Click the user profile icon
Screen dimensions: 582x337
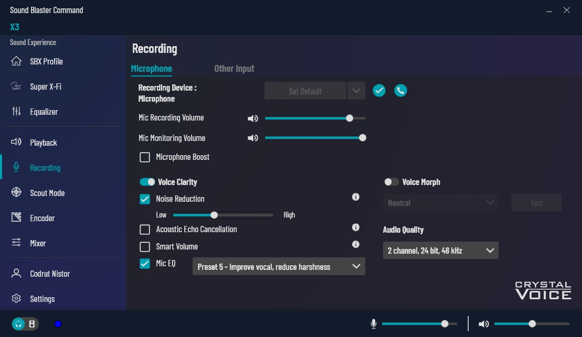pos(16,273)
